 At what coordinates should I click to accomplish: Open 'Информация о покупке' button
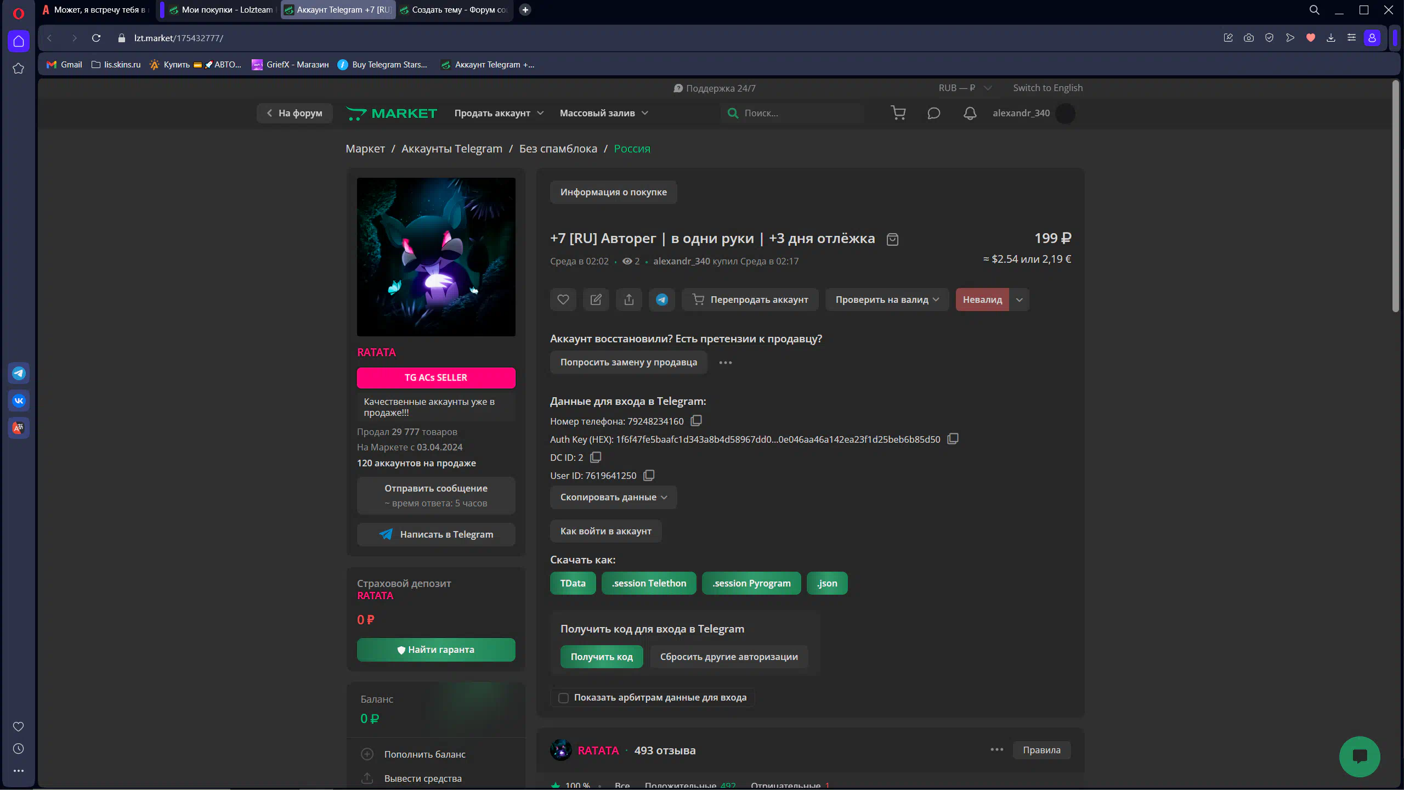click(613, 192)
